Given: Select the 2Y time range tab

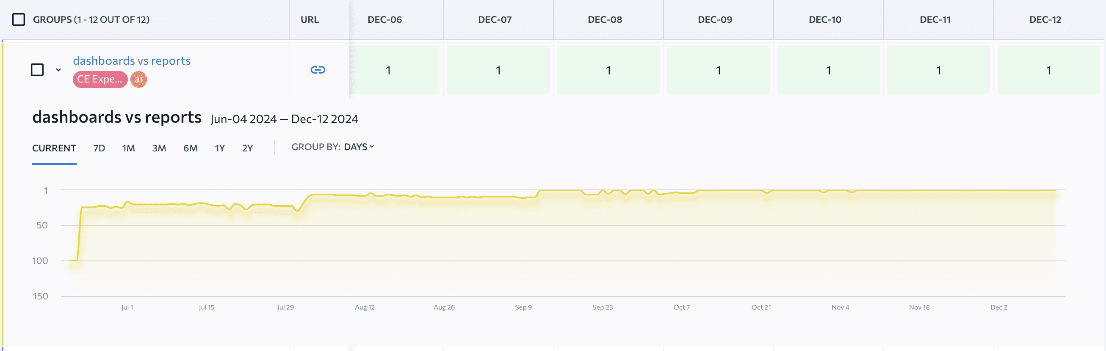Looking at the screenshot, I should (x=247, y=148).
